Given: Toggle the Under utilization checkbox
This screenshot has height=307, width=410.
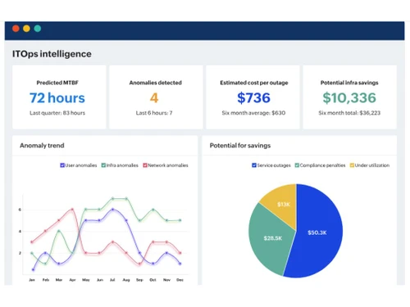Looking at the screenshot, I should coord(352,165).
